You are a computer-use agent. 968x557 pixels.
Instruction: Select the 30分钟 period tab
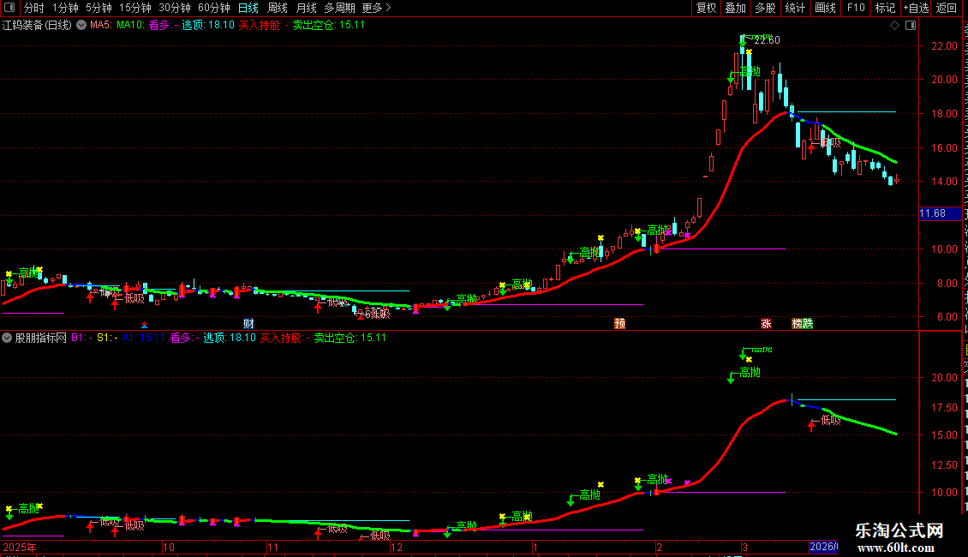tap(175, 8)
